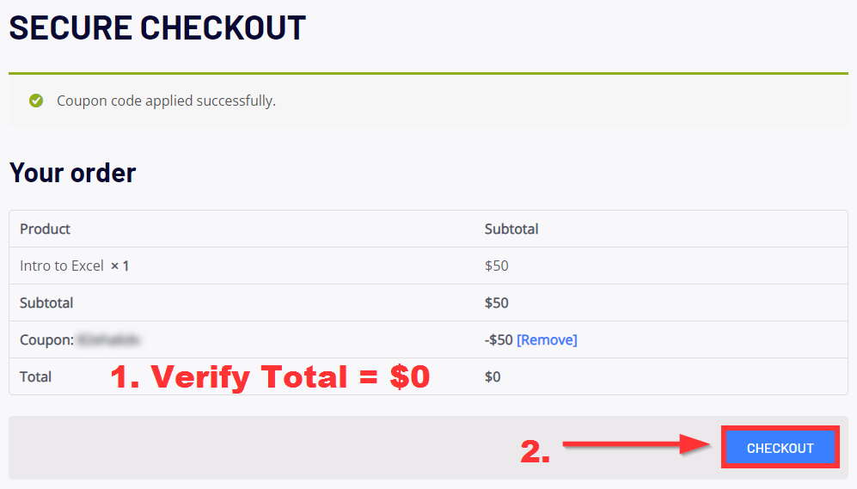Select the SECURE CHECKOUT page heading
The image size is (857, 489).
[x=157, y=28]
